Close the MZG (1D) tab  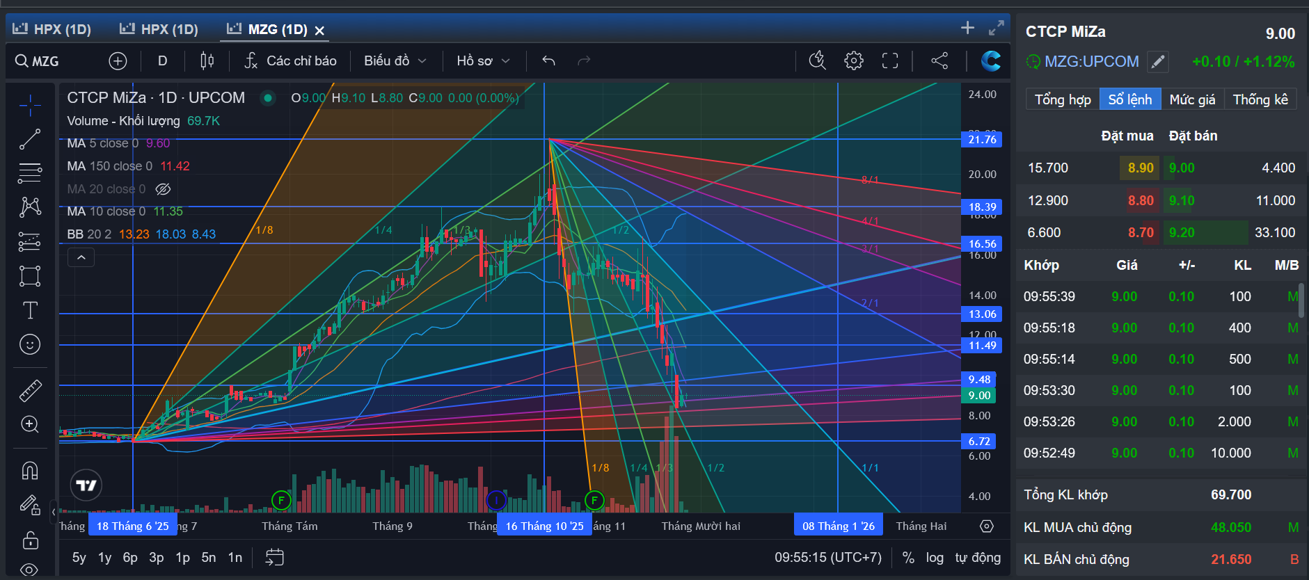(319, 30)
